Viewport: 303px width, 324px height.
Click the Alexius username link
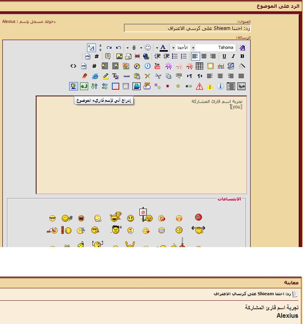click(9, 22)
